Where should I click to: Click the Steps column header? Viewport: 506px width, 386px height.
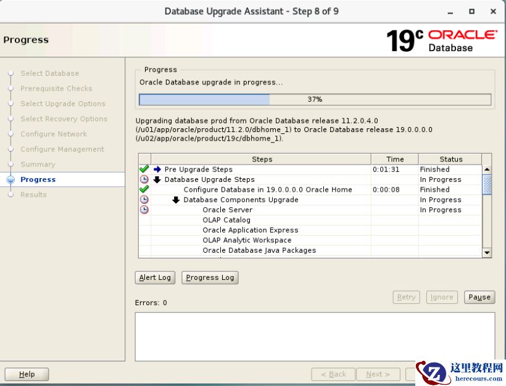click(x=262, y=159)
